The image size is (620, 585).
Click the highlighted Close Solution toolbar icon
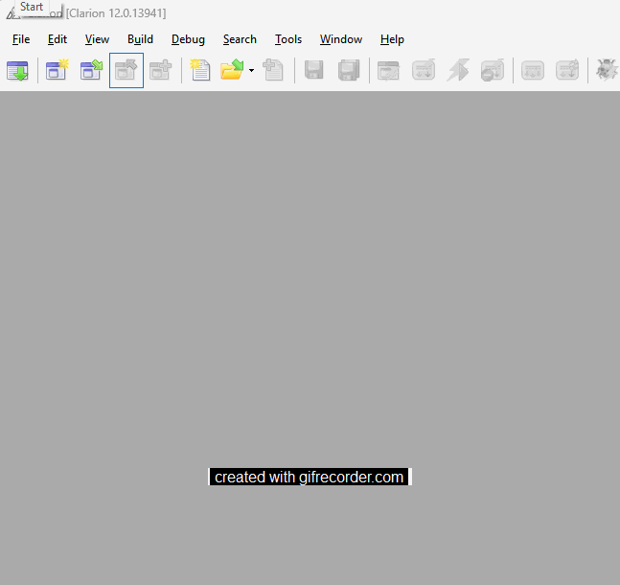coord(126,70)
